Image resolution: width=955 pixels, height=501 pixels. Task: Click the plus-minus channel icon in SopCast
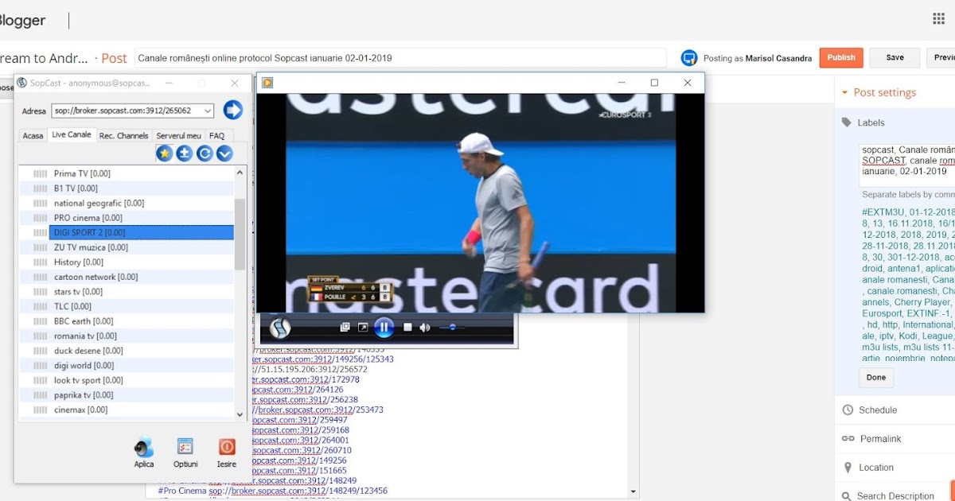coord(185,153)
